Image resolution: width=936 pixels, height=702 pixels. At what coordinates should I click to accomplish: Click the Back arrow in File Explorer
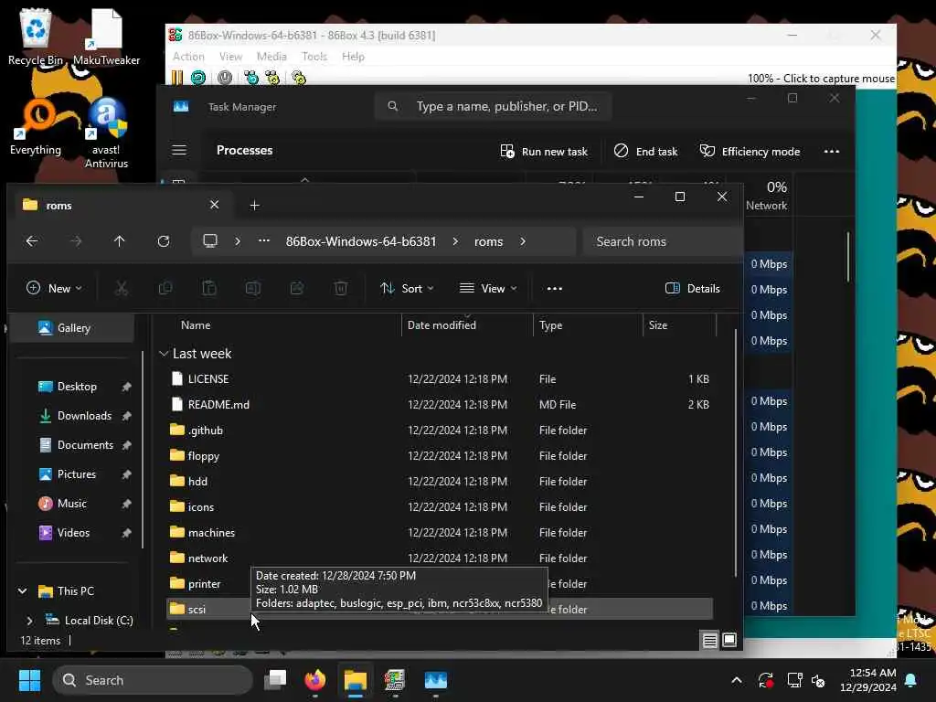coord(32,241)
